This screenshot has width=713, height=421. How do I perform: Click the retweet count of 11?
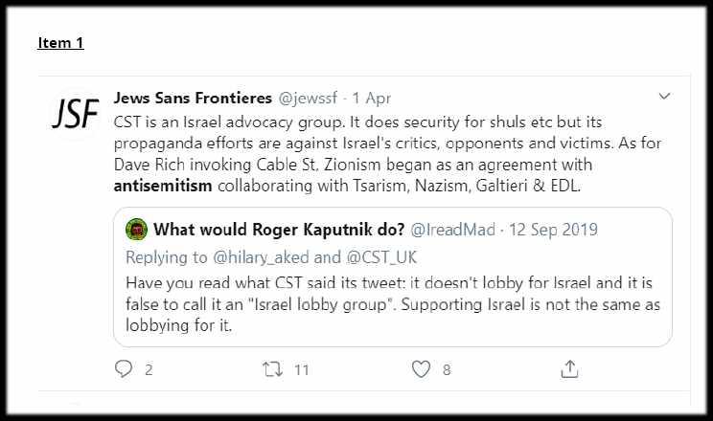pos(301,369)
